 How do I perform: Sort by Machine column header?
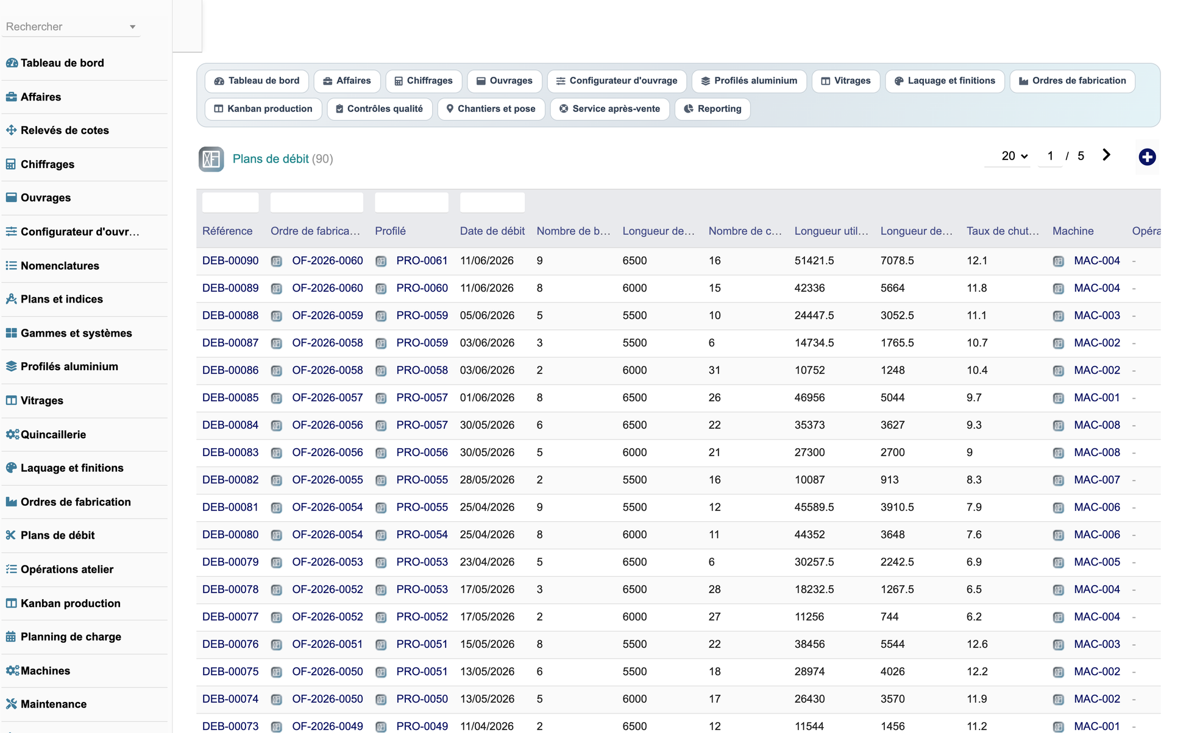tap(1073, 231)
